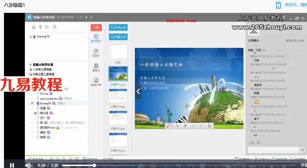
Task: Click the location pin icon above member list
Action: coord(40,27)
